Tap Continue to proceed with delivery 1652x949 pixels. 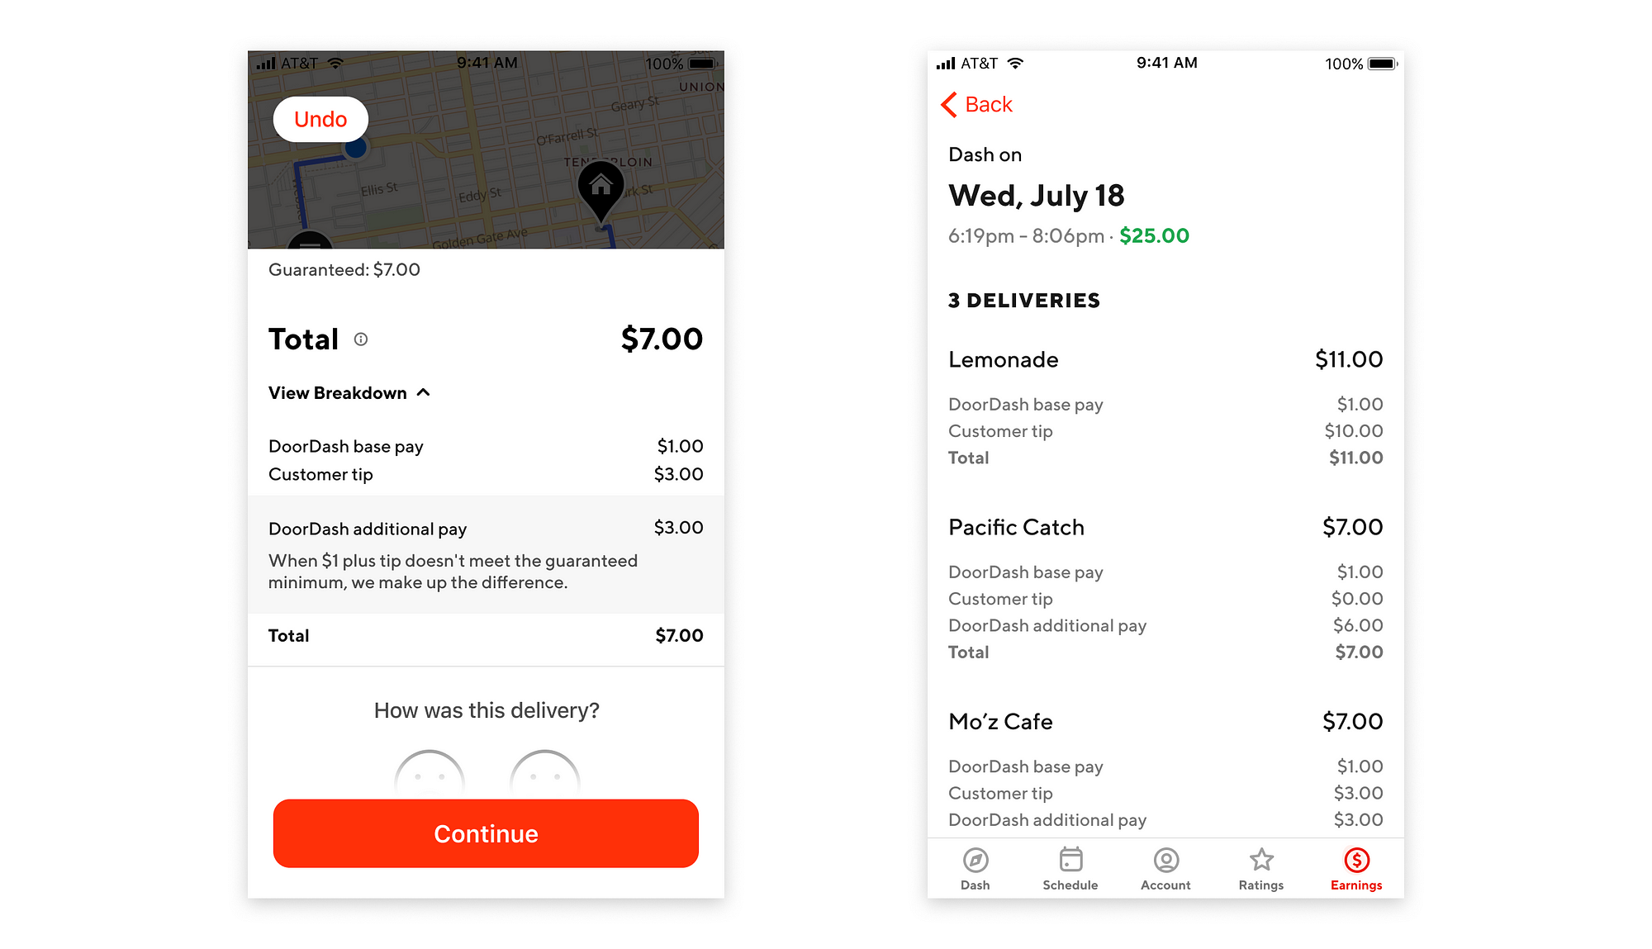pos(486,831)
